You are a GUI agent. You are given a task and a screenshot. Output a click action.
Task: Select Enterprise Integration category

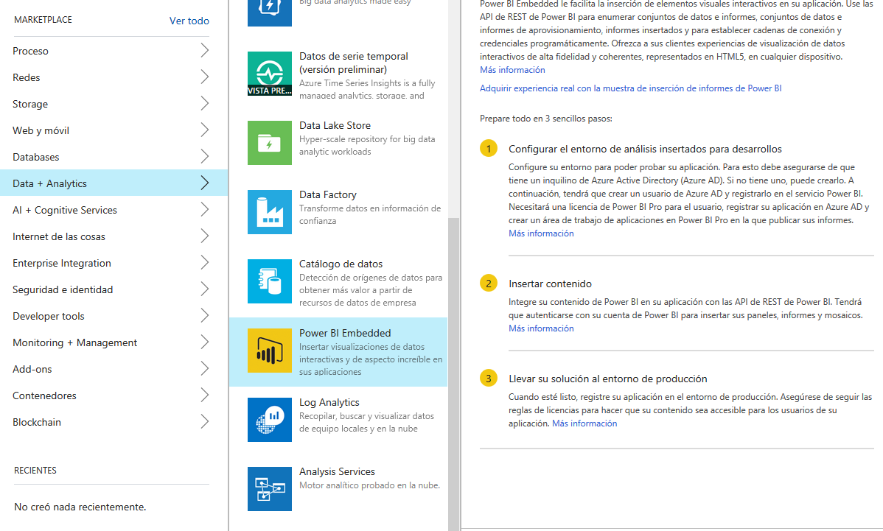pos(114,263)
